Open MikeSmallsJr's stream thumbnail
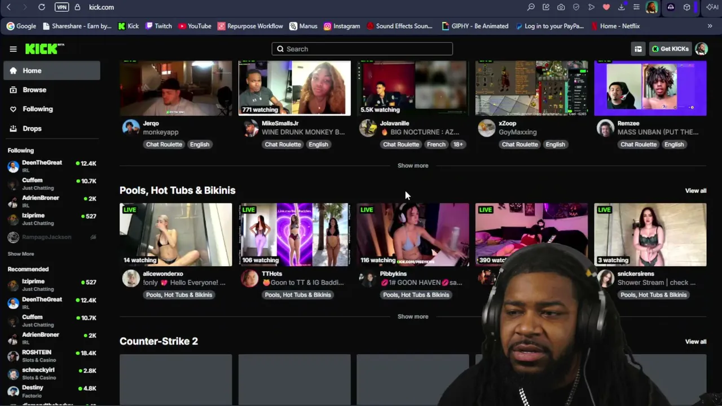 coord(294,89)
